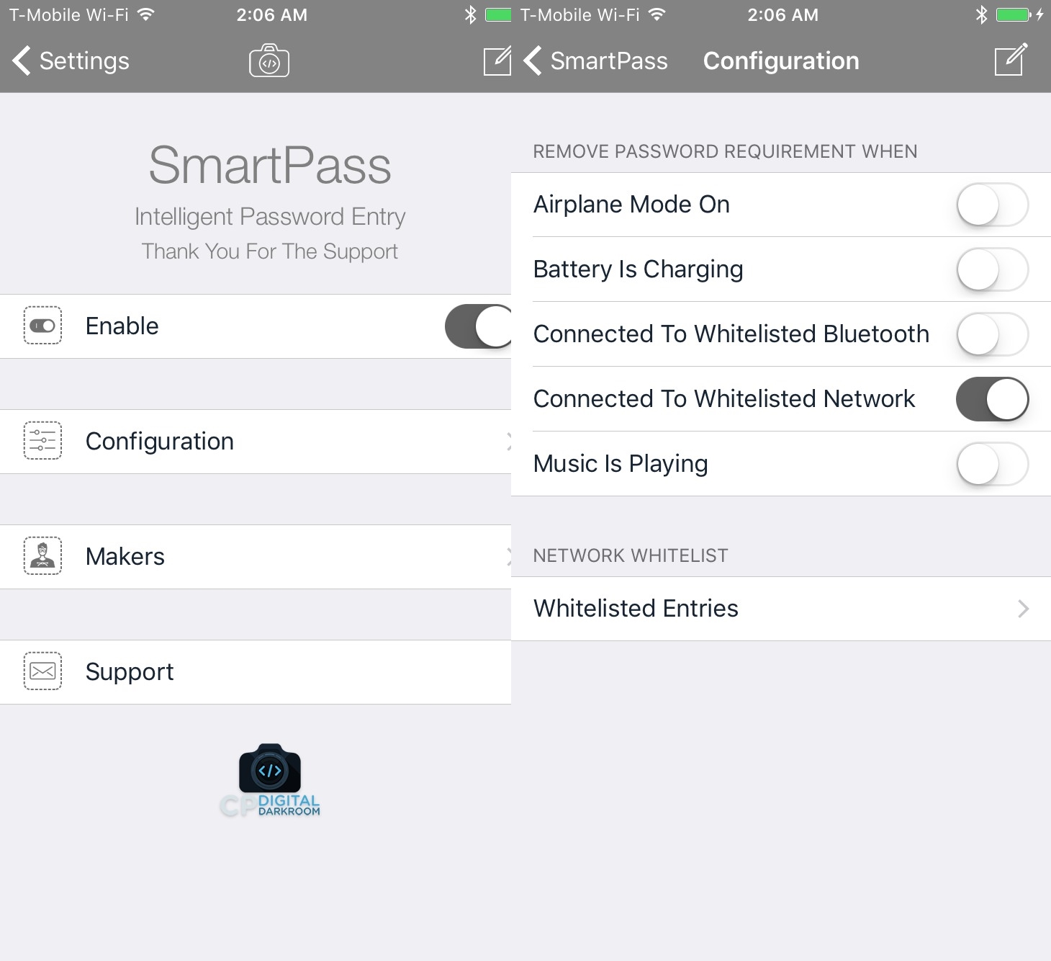Image resolution: width=1051 pixels, height=961 pixels.
Task: Open the Whitelisted Entries chevron
Action: coord(1023,609)
